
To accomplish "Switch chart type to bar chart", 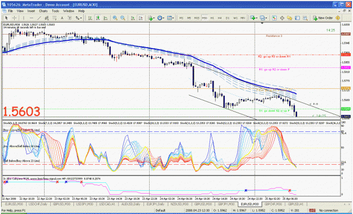I will pyautogui.click(x=90, y=18).
